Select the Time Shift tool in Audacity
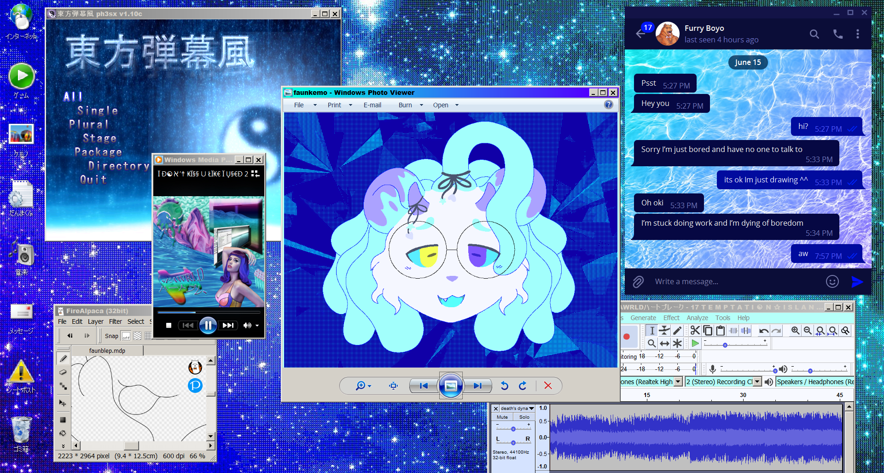 click(x=664, y=343)
